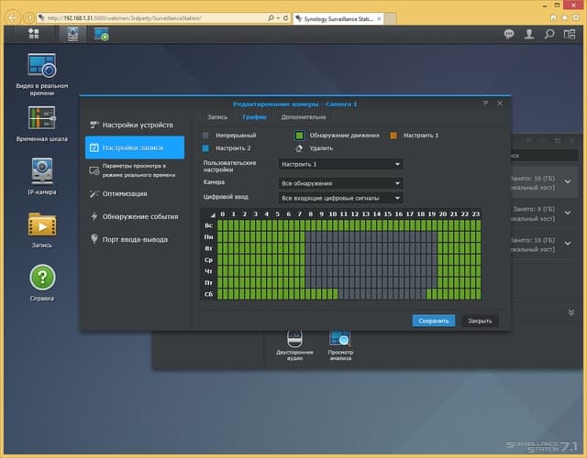Click the user account icon in taskbar

[x=529, y=35]
